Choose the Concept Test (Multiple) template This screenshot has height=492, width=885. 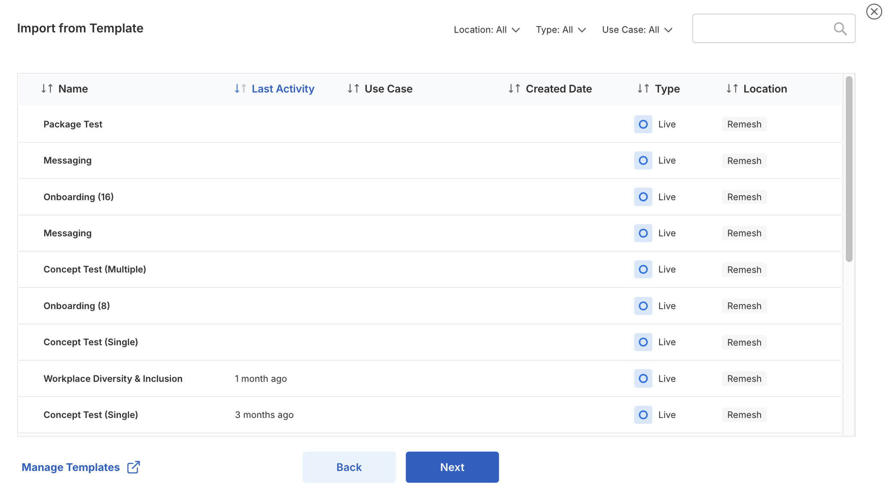click(95, 269)
